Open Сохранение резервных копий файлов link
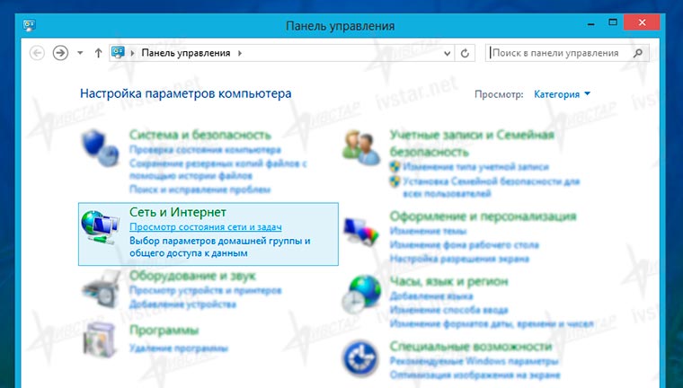 218,170
